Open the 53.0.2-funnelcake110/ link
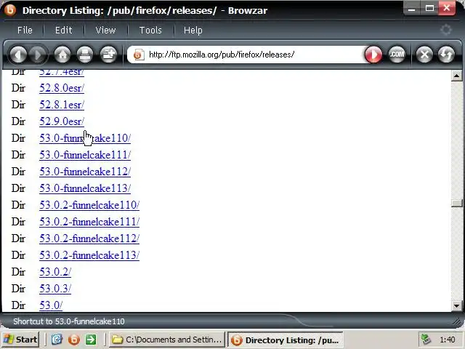The width and height of the screenshot is (465, 349). [89, 205]
